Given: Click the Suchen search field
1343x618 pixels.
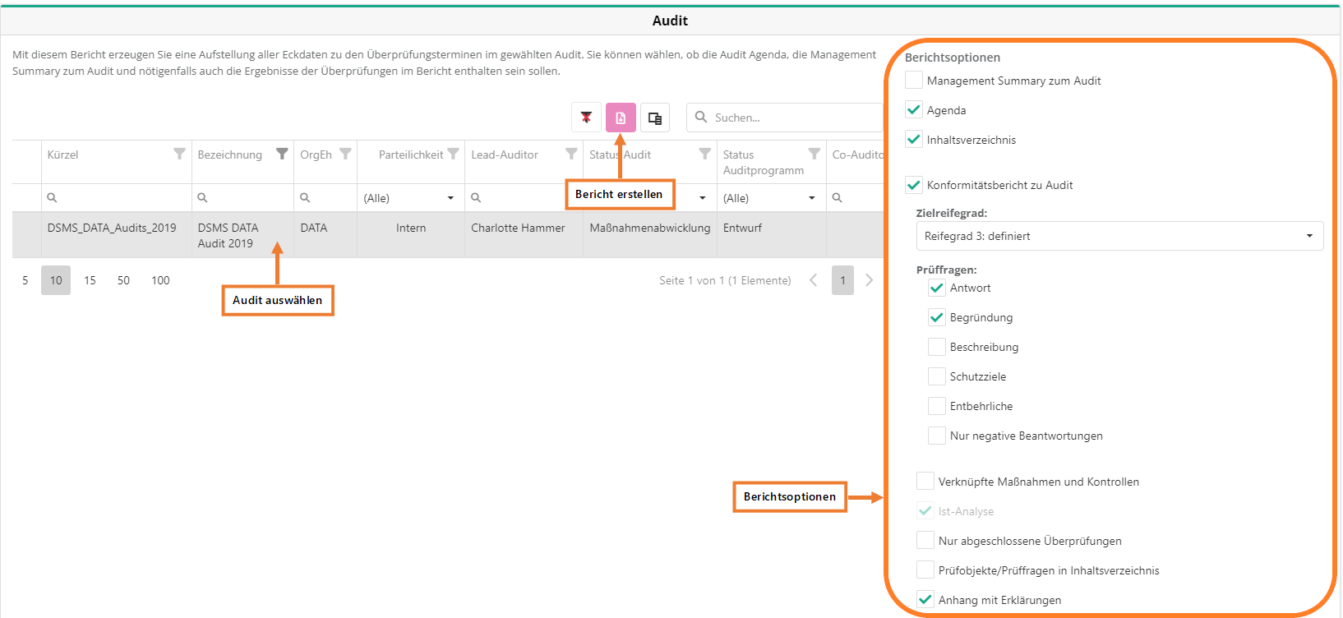Looking at the screenshot, I should [x=793, y=118].
